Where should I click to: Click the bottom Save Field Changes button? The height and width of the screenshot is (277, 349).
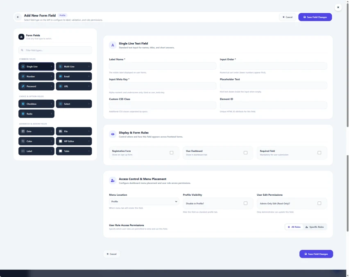(x=316, y=254)
